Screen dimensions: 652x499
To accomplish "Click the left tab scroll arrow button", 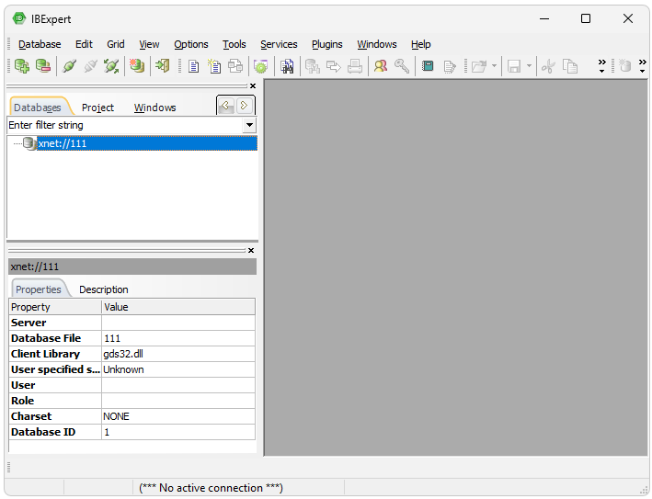I will pos(226,106).
